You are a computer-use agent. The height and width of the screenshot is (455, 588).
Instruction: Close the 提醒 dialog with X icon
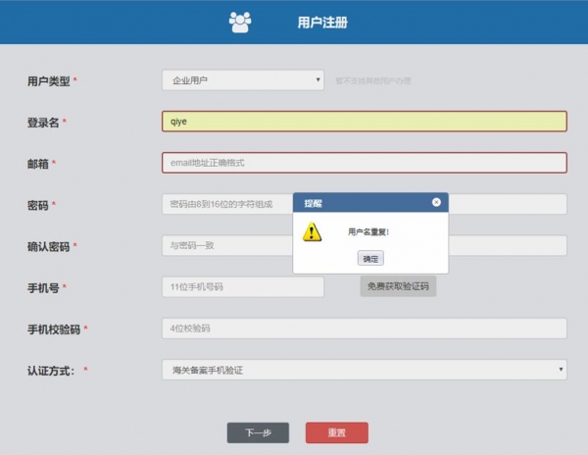point(436,202)
